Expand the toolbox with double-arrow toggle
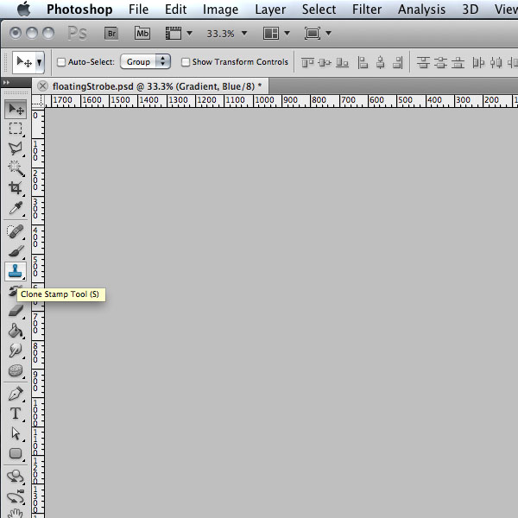This screenshot has width=518, height=518. [x=6, y=82]
